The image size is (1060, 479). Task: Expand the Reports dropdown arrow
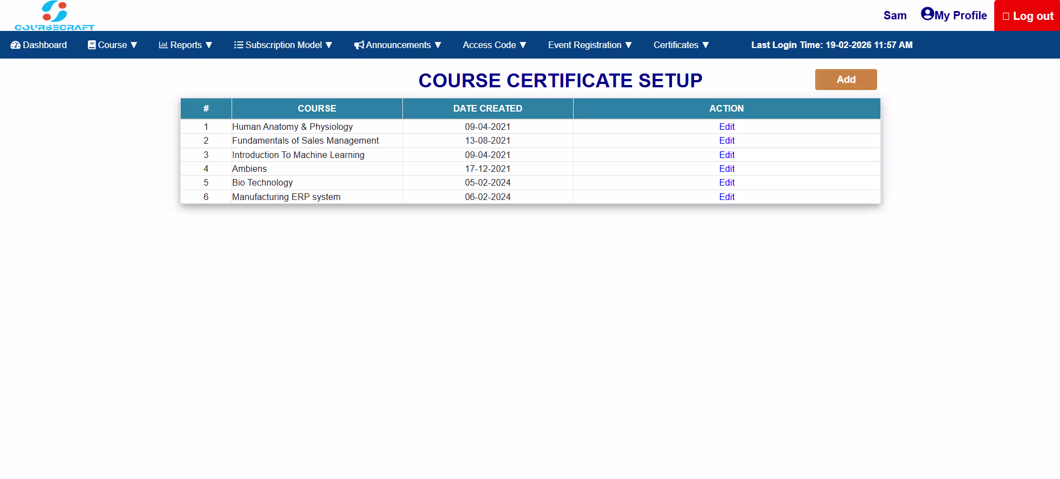[x=209, y=45]
